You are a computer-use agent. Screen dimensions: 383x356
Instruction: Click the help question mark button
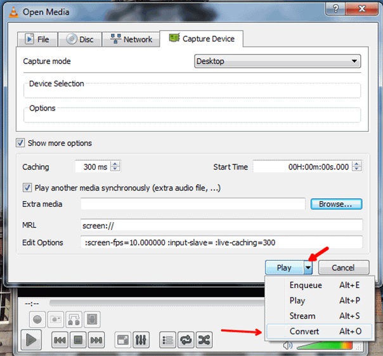click(335, 9)
